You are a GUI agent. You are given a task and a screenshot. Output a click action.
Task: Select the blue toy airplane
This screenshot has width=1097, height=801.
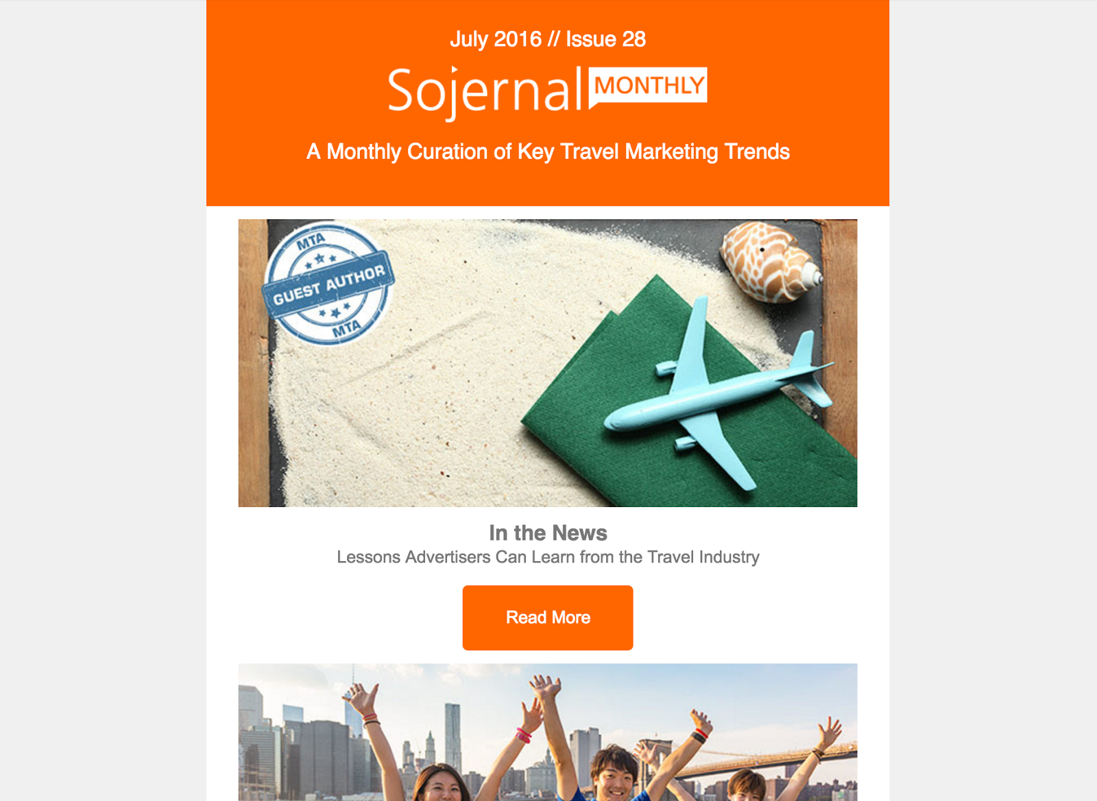click(716, 394)
